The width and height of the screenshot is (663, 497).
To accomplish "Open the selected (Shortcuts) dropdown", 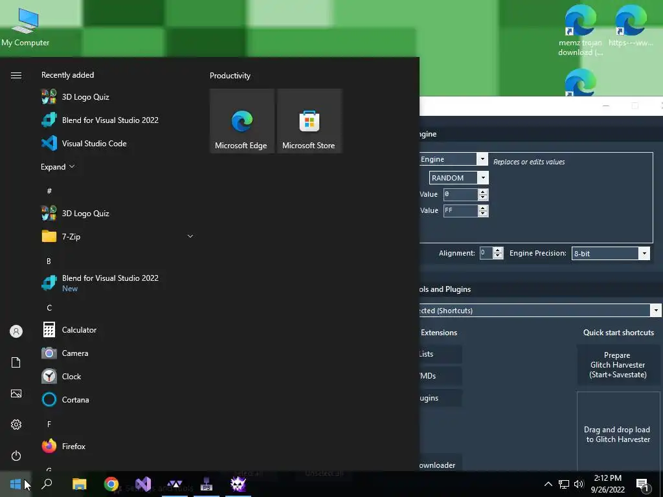I will [x=540, y=311].
